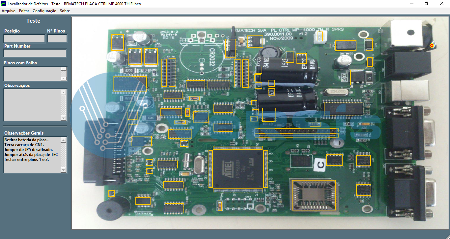Select the long dual-row pin header box
Image resolution: width=450 pixels, height=239 pixels.
click(x=297, y=133)
